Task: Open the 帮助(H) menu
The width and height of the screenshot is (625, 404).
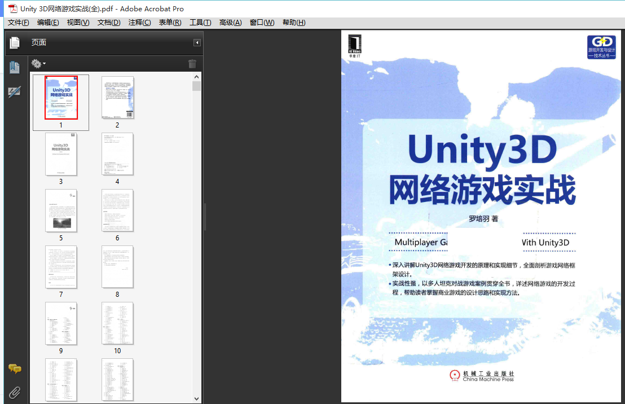Action: click(294, 23)
